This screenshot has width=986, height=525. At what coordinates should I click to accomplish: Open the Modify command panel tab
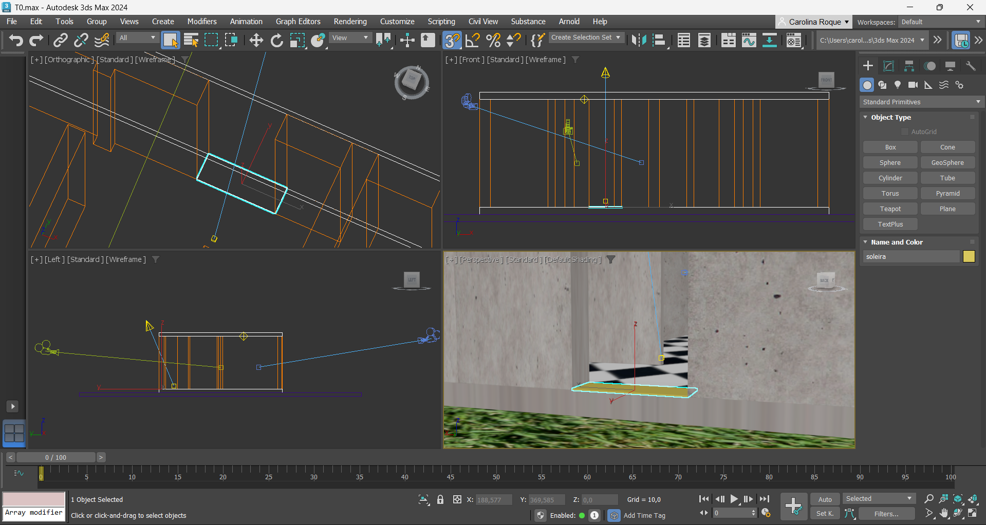888,66
